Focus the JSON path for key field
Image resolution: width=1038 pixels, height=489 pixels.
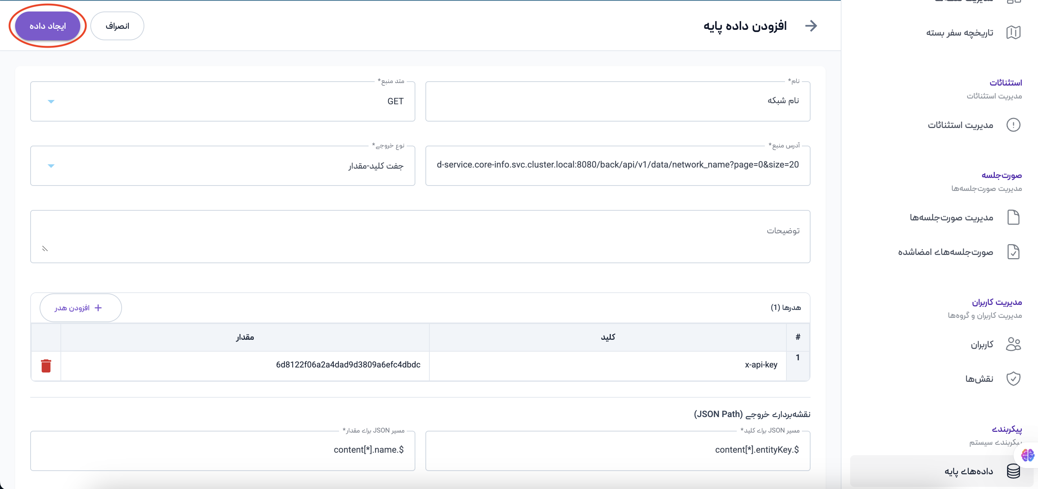[617, 450]
